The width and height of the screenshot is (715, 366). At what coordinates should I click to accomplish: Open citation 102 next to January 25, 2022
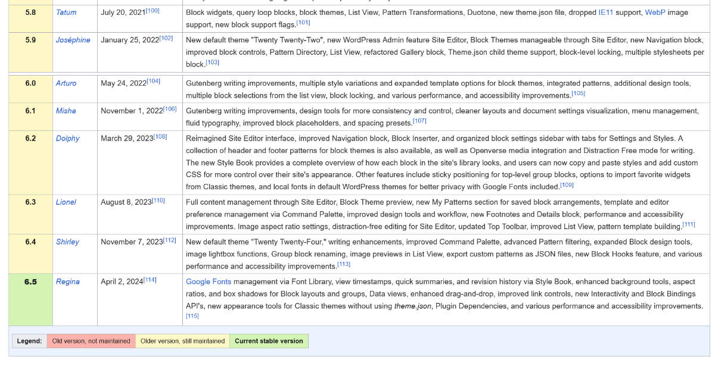point(166,37)
